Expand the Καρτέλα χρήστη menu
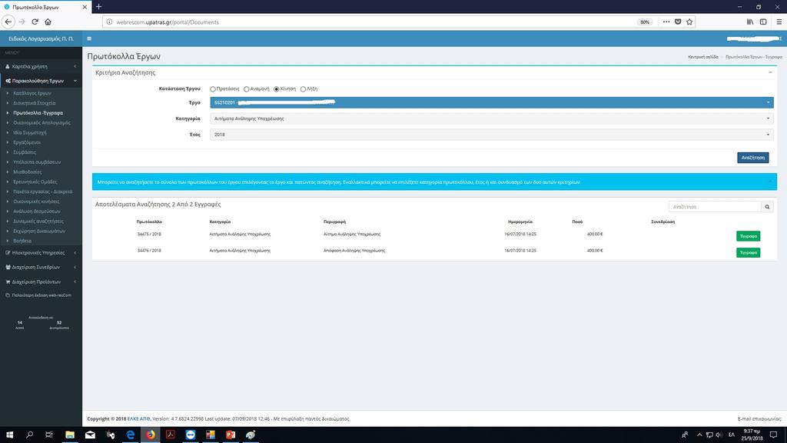 click(42, 66)
